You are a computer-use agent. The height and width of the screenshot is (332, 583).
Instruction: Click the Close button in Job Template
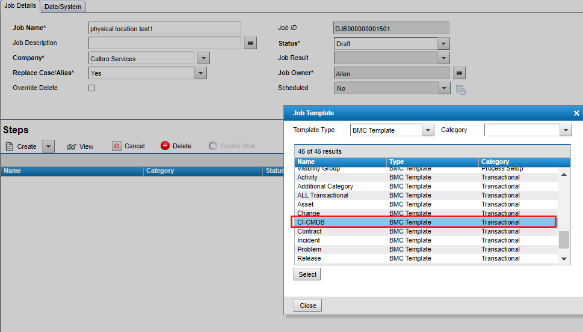pyautogui.click(x=308, y=306)
